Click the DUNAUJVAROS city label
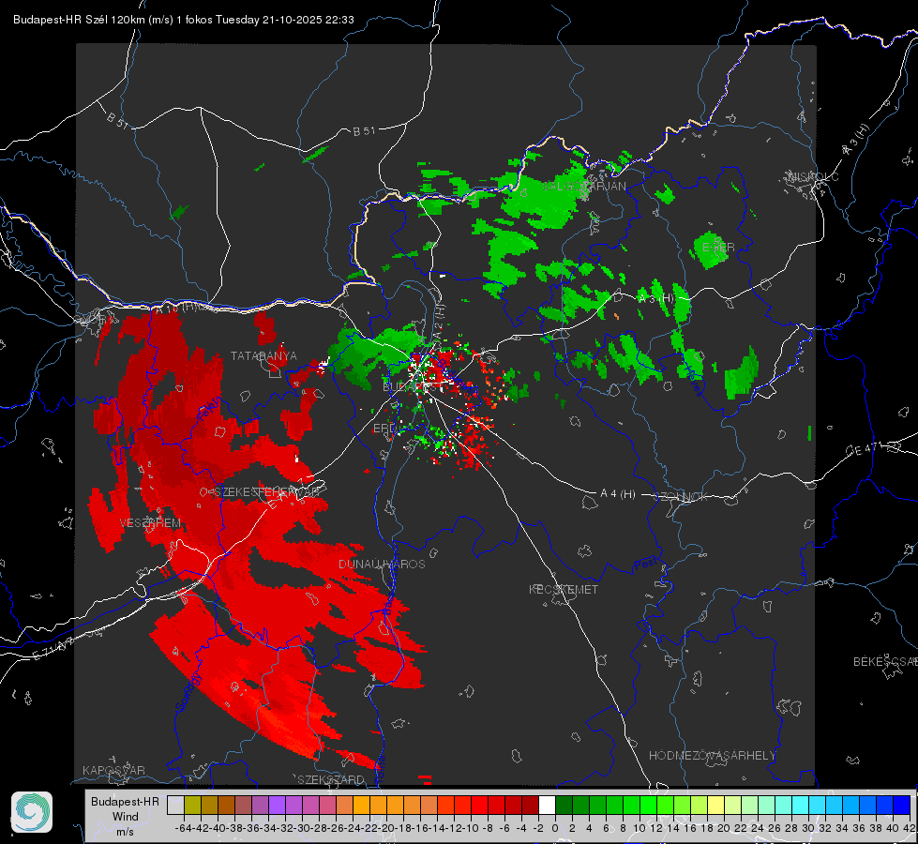This screenshot has height=844, width=918. 382,564
